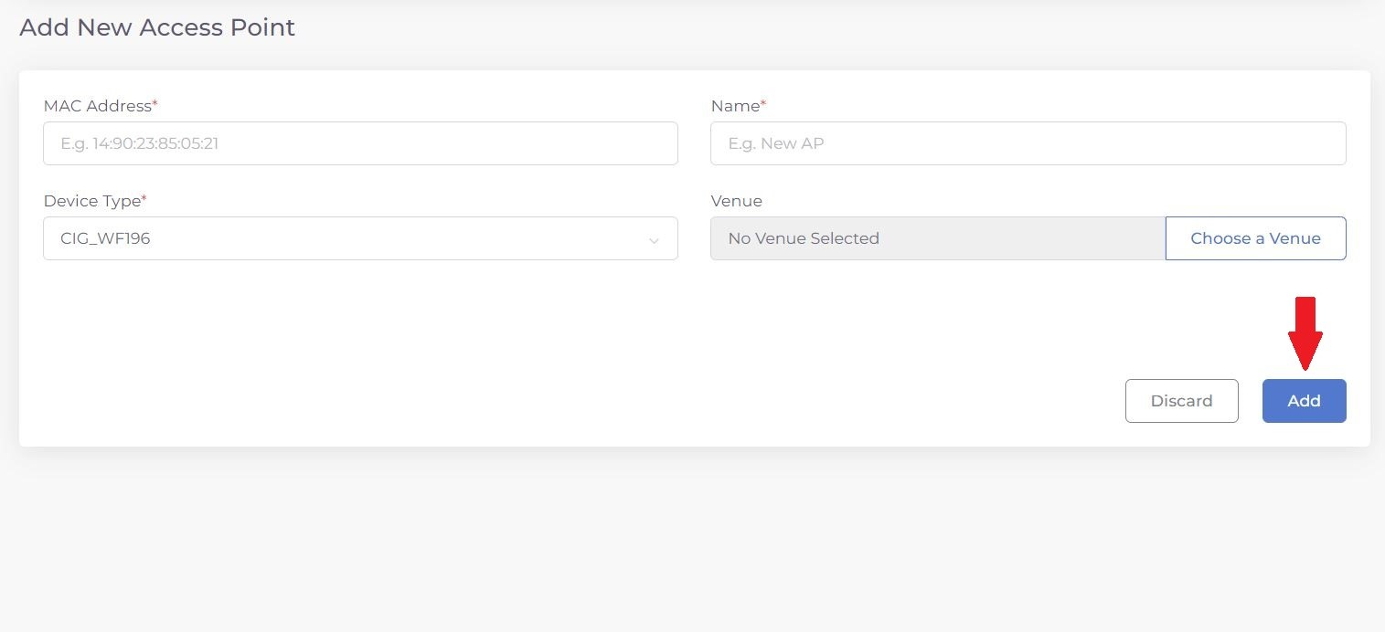Screen dimensions: 1385x632
Task: Click the MAC Address input field
Action: coord(360,143)
